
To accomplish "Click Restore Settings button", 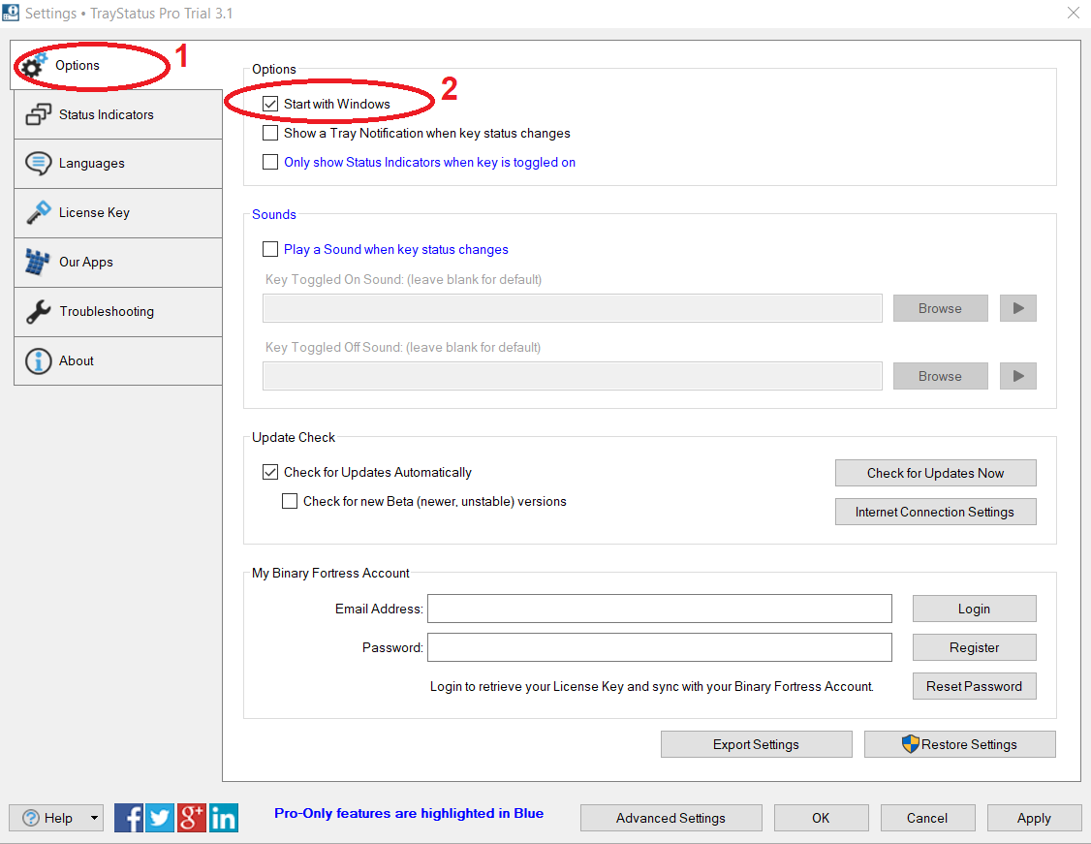I will 959,744.
